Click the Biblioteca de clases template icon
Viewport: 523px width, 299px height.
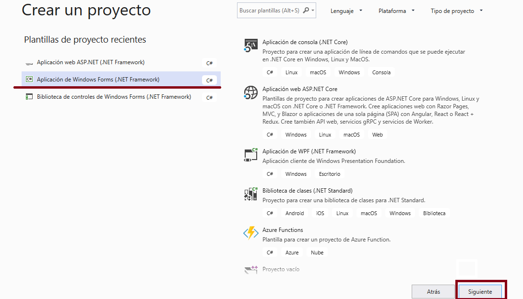click(251, 194)
